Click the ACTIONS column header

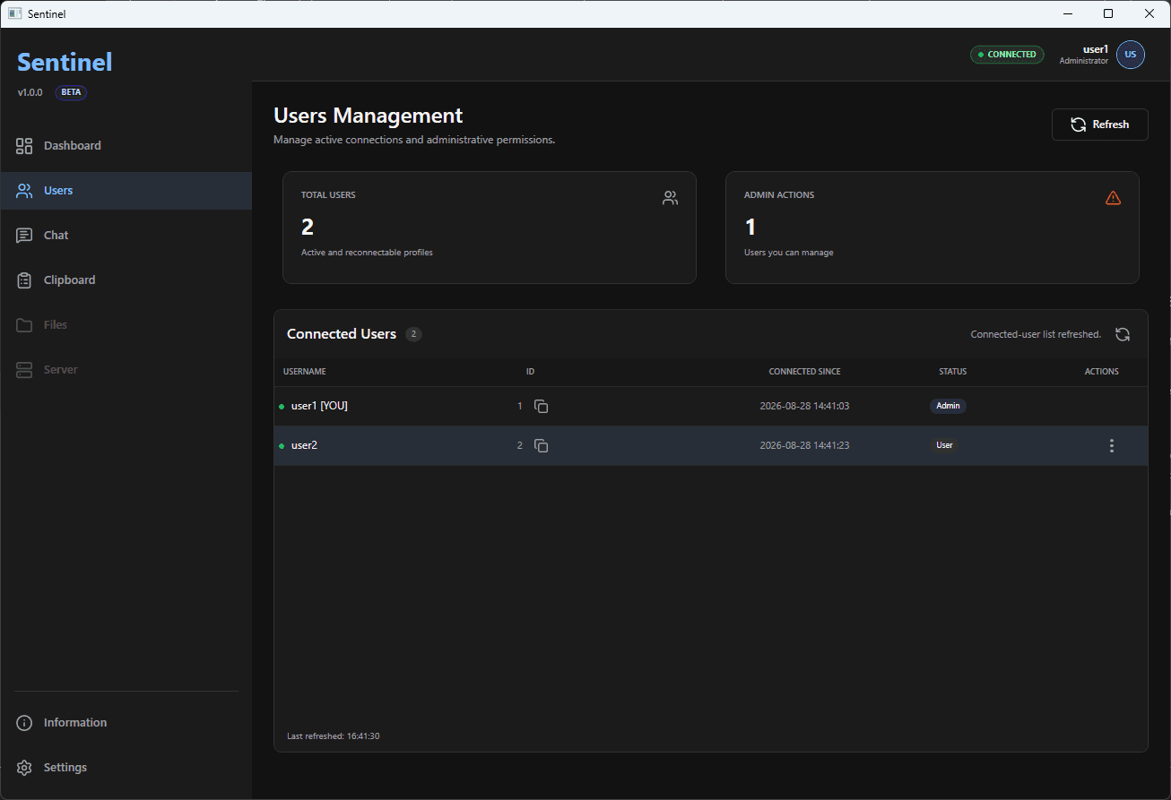click(x=1102, y=372)
